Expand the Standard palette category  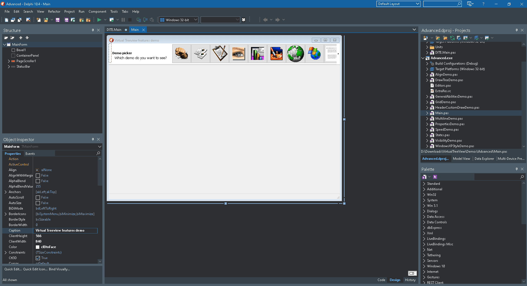point(424,184)
